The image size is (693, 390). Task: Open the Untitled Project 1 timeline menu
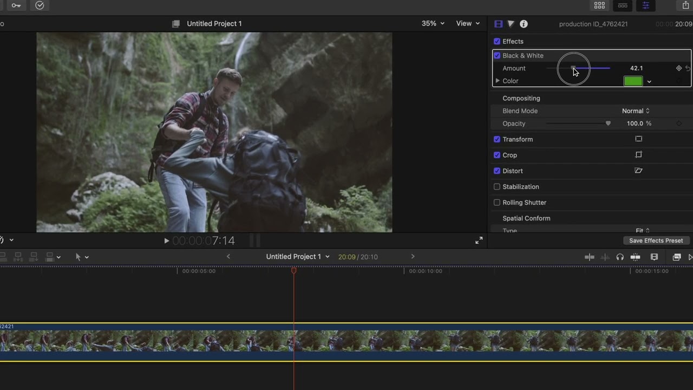point(297,257)
